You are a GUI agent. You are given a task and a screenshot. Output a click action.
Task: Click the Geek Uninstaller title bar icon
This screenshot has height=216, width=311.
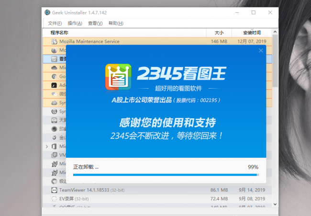click(47, 12)
